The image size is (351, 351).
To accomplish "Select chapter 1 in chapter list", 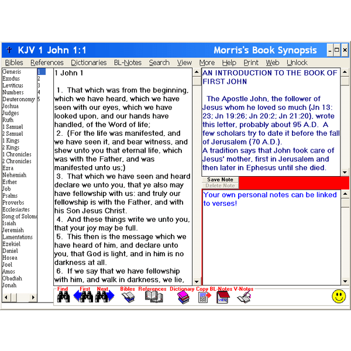I will click(x=42, y=71).
